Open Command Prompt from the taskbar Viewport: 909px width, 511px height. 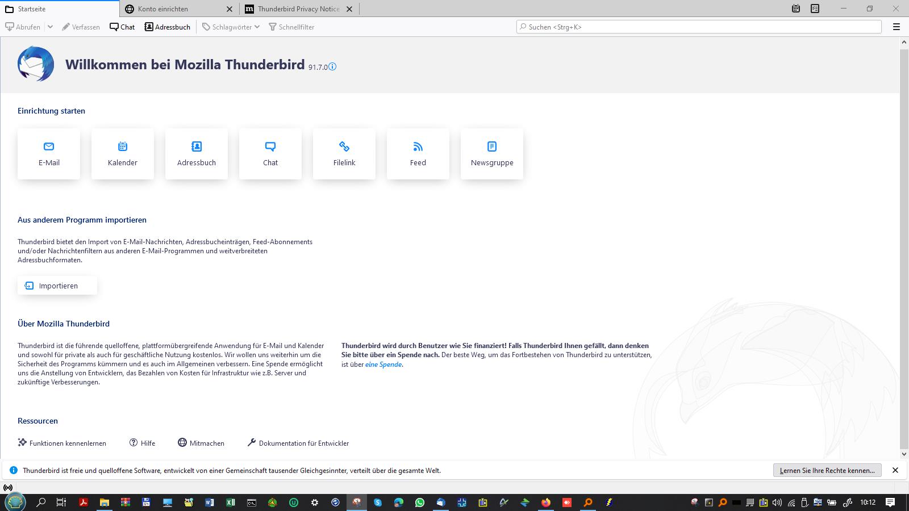[x=251, y=502]
